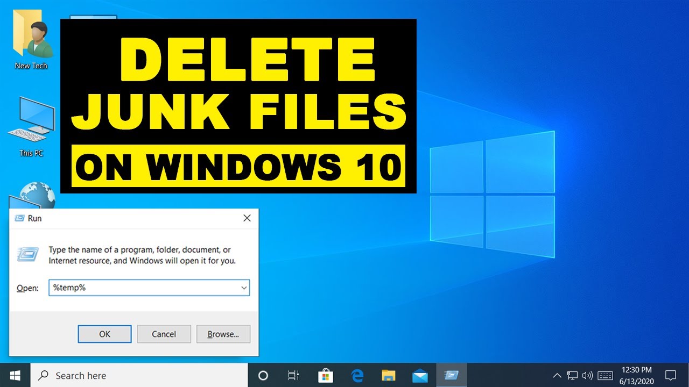689x387 pixels.
Task: Click the Browse... button
Action: click(x=223, y=334)
